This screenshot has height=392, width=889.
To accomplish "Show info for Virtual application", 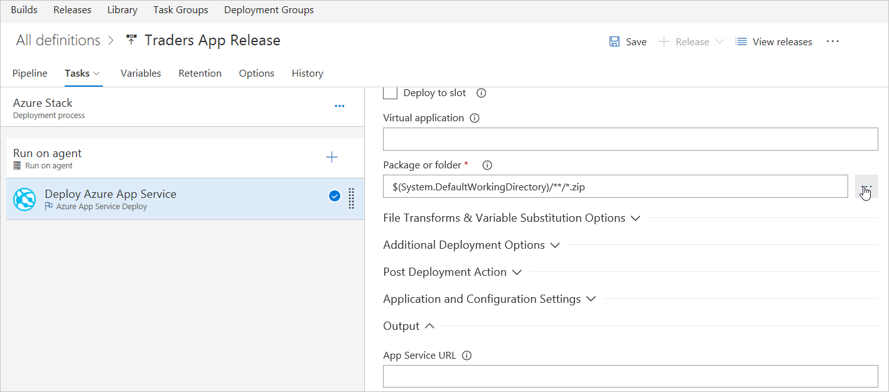I will point(475,118).
